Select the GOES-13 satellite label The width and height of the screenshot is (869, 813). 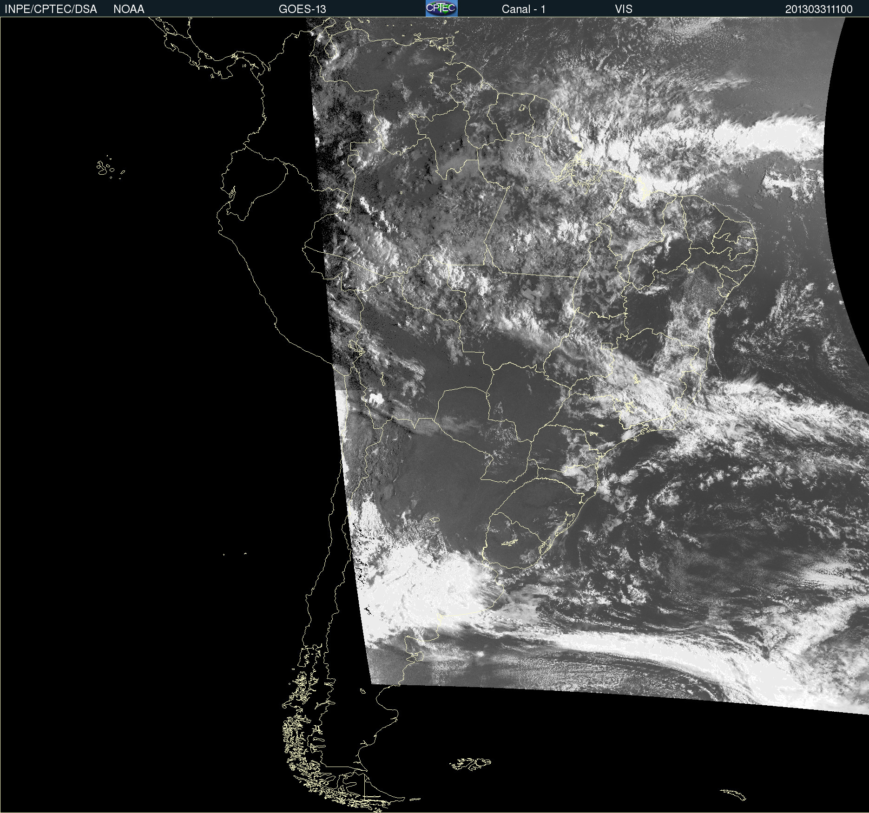(302, 9)
